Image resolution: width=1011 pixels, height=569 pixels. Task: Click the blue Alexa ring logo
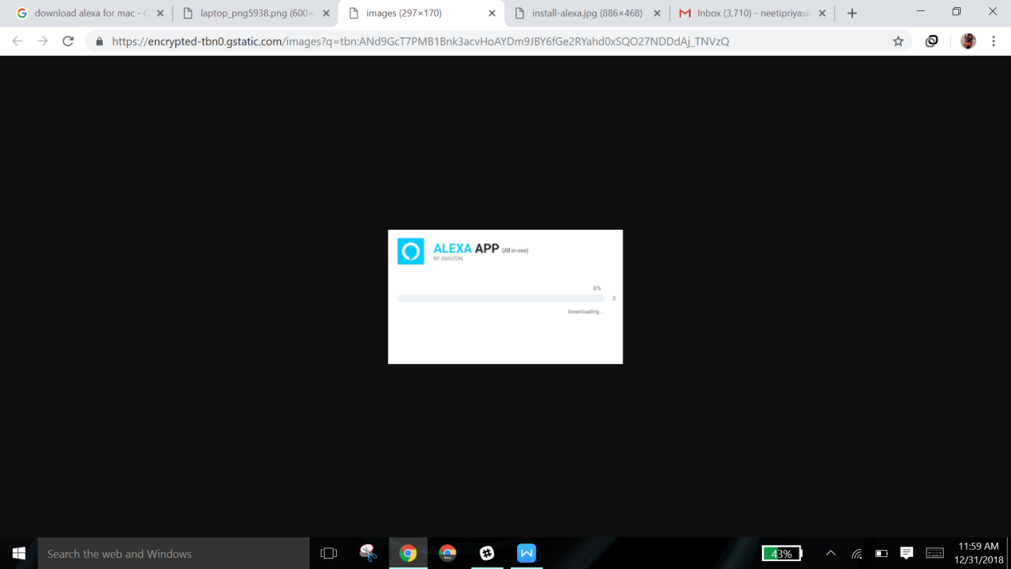[411, 251]
